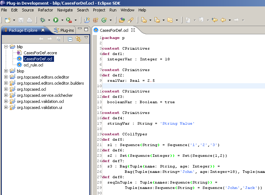Click the Save toolbar icon
Image resolution: width=265 pixels, height=195 pixels.
click(x=21, y=20)
